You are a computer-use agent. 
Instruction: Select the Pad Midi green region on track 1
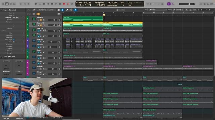[83, 19]
